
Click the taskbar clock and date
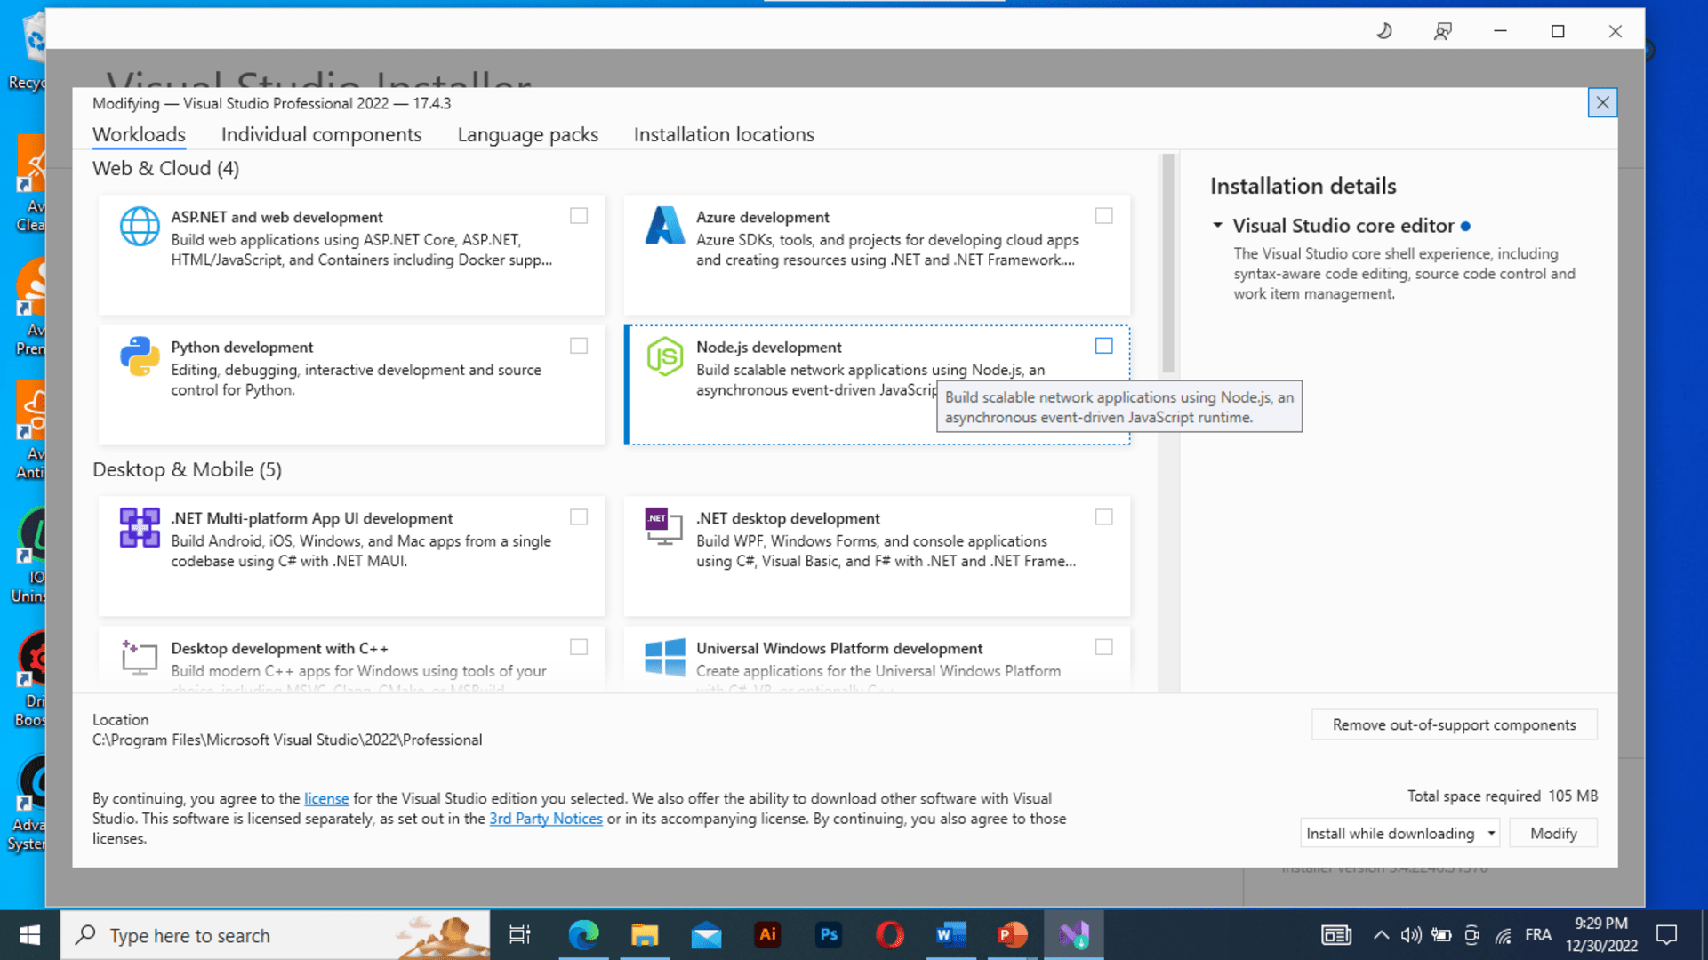[x=1601, y=935]
